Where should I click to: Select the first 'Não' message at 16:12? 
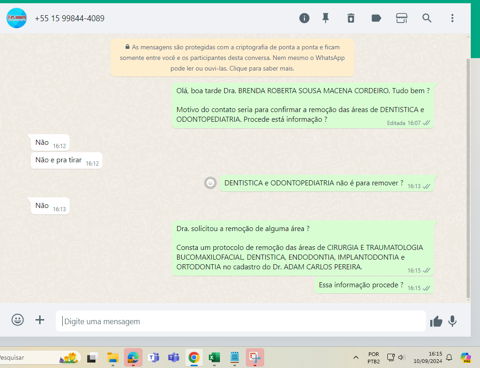[x=50, y=142]
